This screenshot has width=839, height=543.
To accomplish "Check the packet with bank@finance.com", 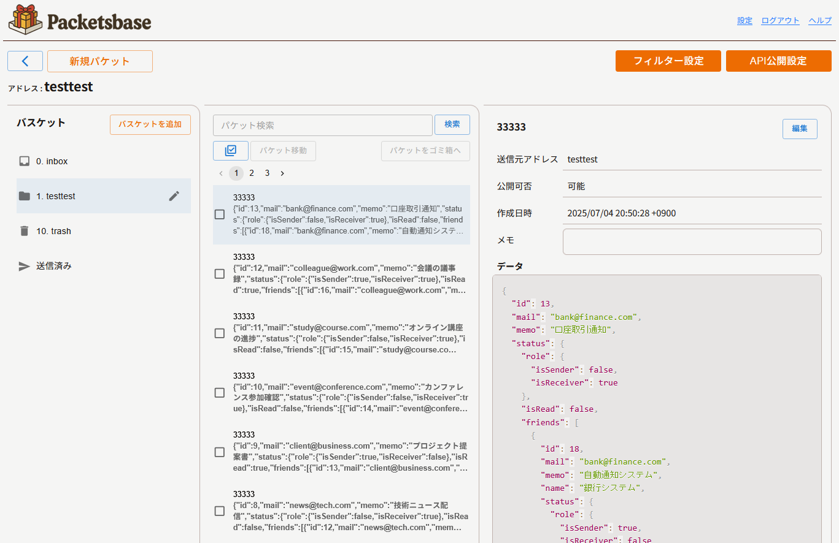I will click(x=220, y=215).
